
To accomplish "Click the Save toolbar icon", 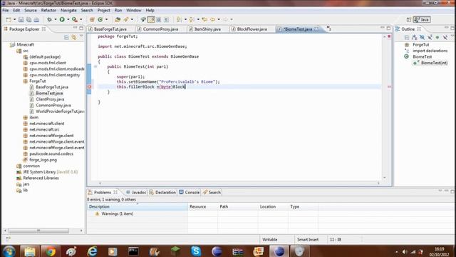I will pos(21,19).
